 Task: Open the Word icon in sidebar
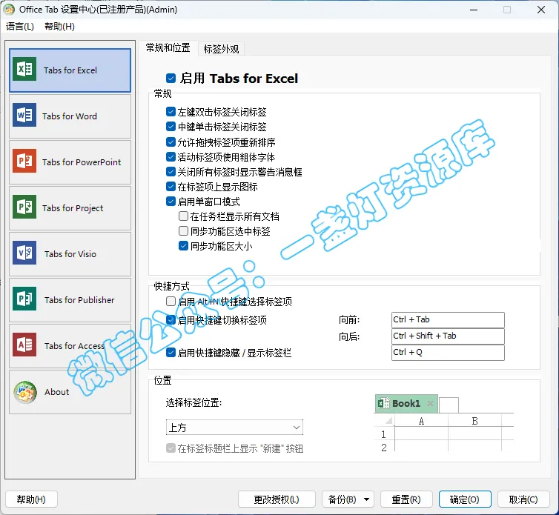tap(24, 115)
